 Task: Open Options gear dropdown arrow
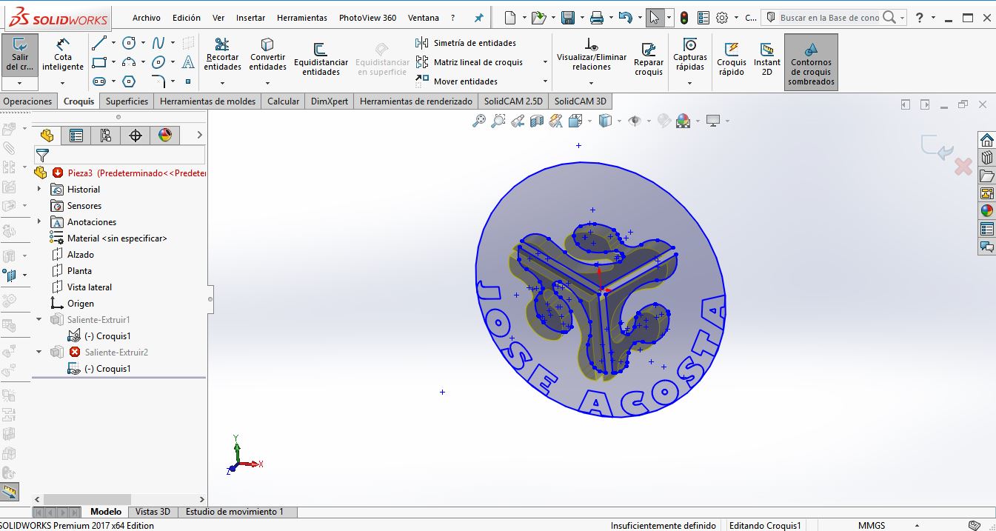(x=735, y=18)
